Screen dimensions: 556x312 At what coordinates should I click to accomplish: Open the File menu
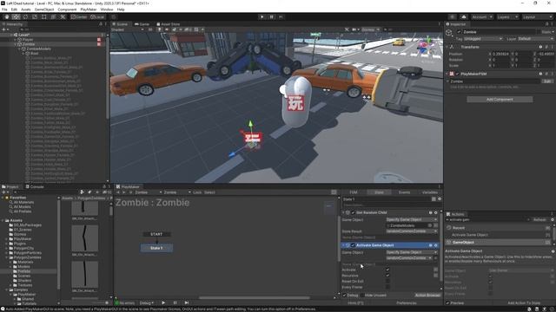click(4, 10)
